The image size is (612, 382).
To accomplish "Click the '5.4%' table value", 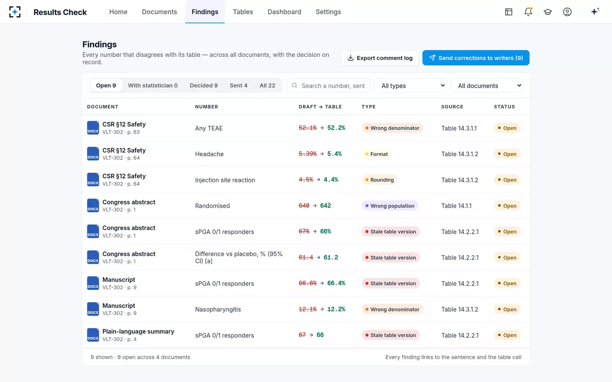I will click(x=334, y=154).
